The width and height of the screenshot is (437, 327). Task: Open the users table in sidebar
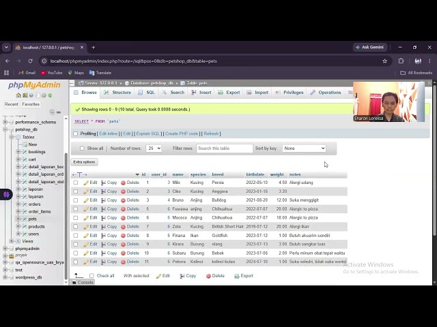[33, 234]
